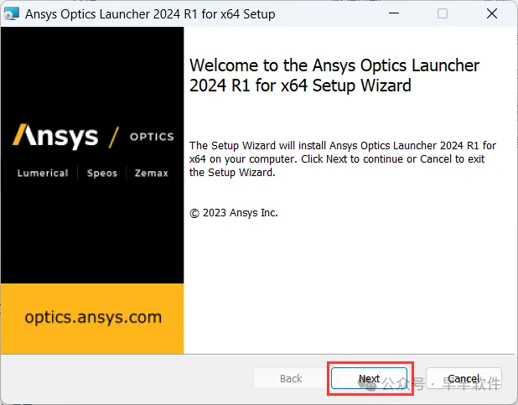The height and width of the screenshot is (405, 518).
Task: Click the disabled maximize button
Action: [443, 13]
